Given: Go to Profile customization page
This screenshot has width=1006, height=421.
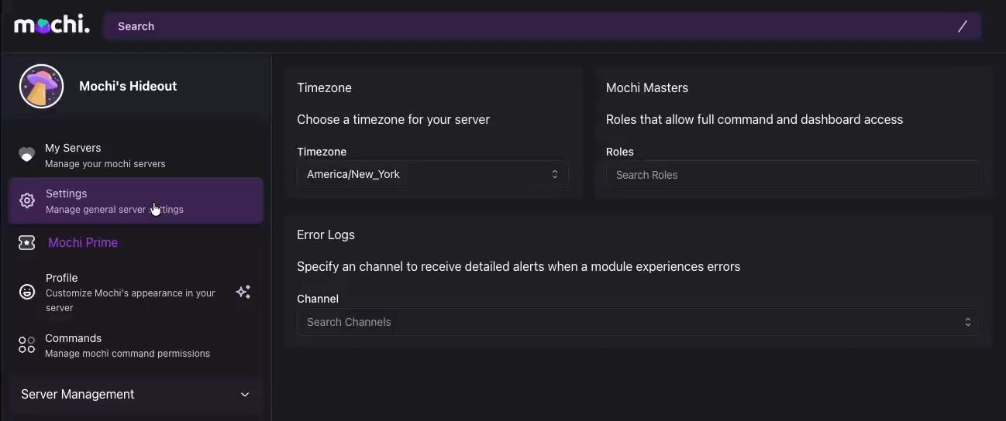Looking at the screenshot, I should click(130, 292).
